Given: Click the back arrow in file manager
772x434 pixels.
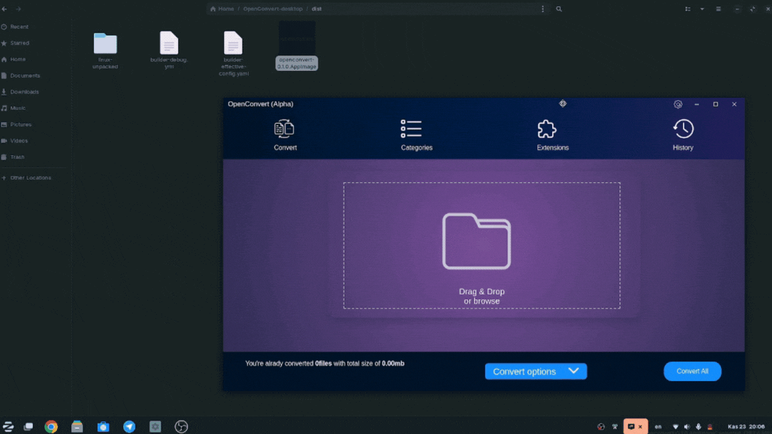Looking at the screenshot, I should [x=5, y=9].
